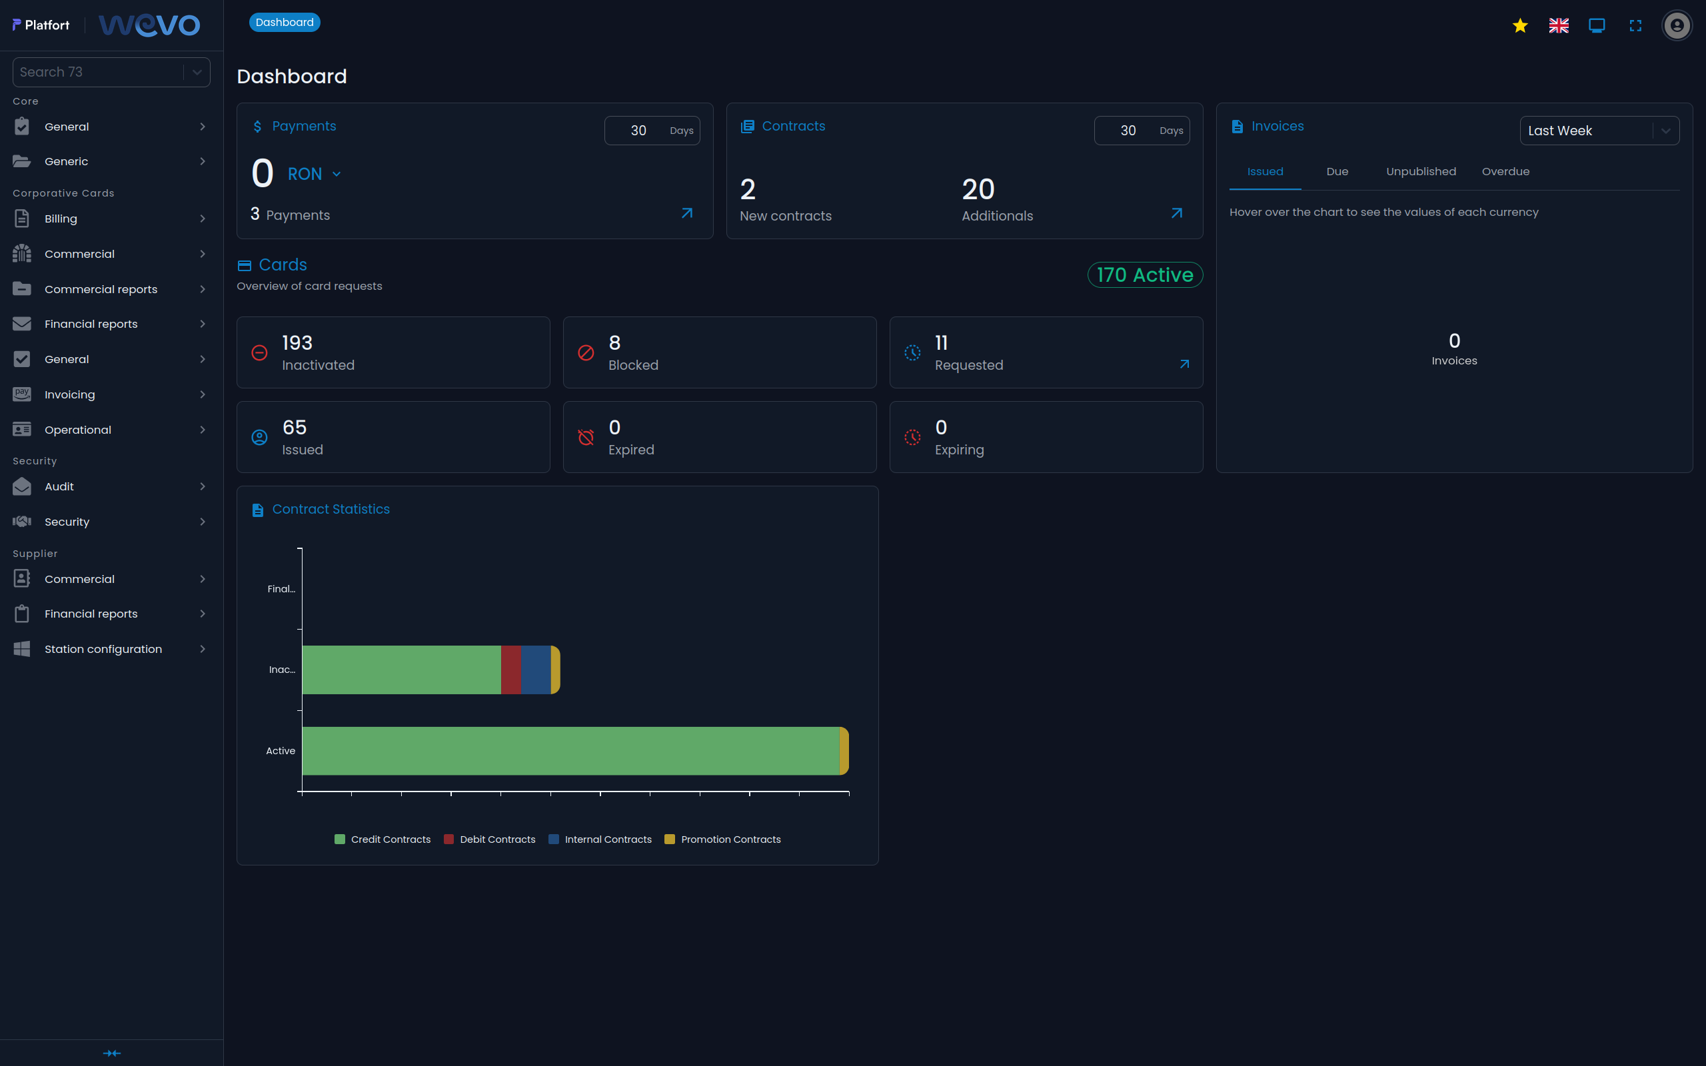
Task: Click the 170 Active cards badge
Action: tap(1144, 275)
